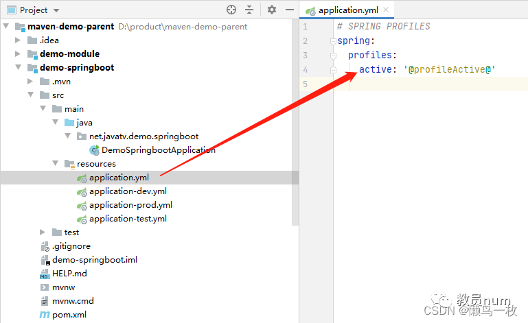Collapse the main folder
This screenshot has height=323, width=528.
click(43, 108)
